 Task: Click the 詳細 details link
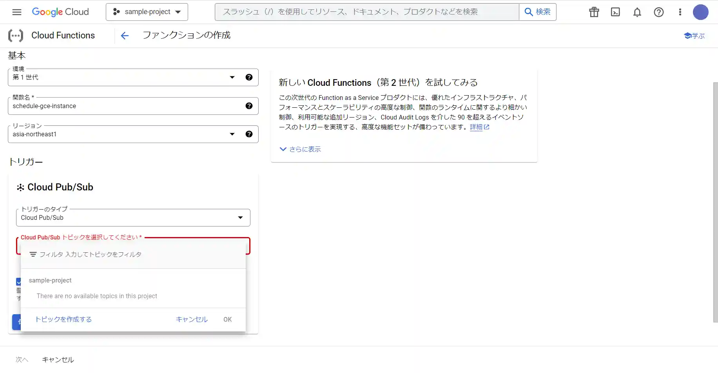[479, 127]
